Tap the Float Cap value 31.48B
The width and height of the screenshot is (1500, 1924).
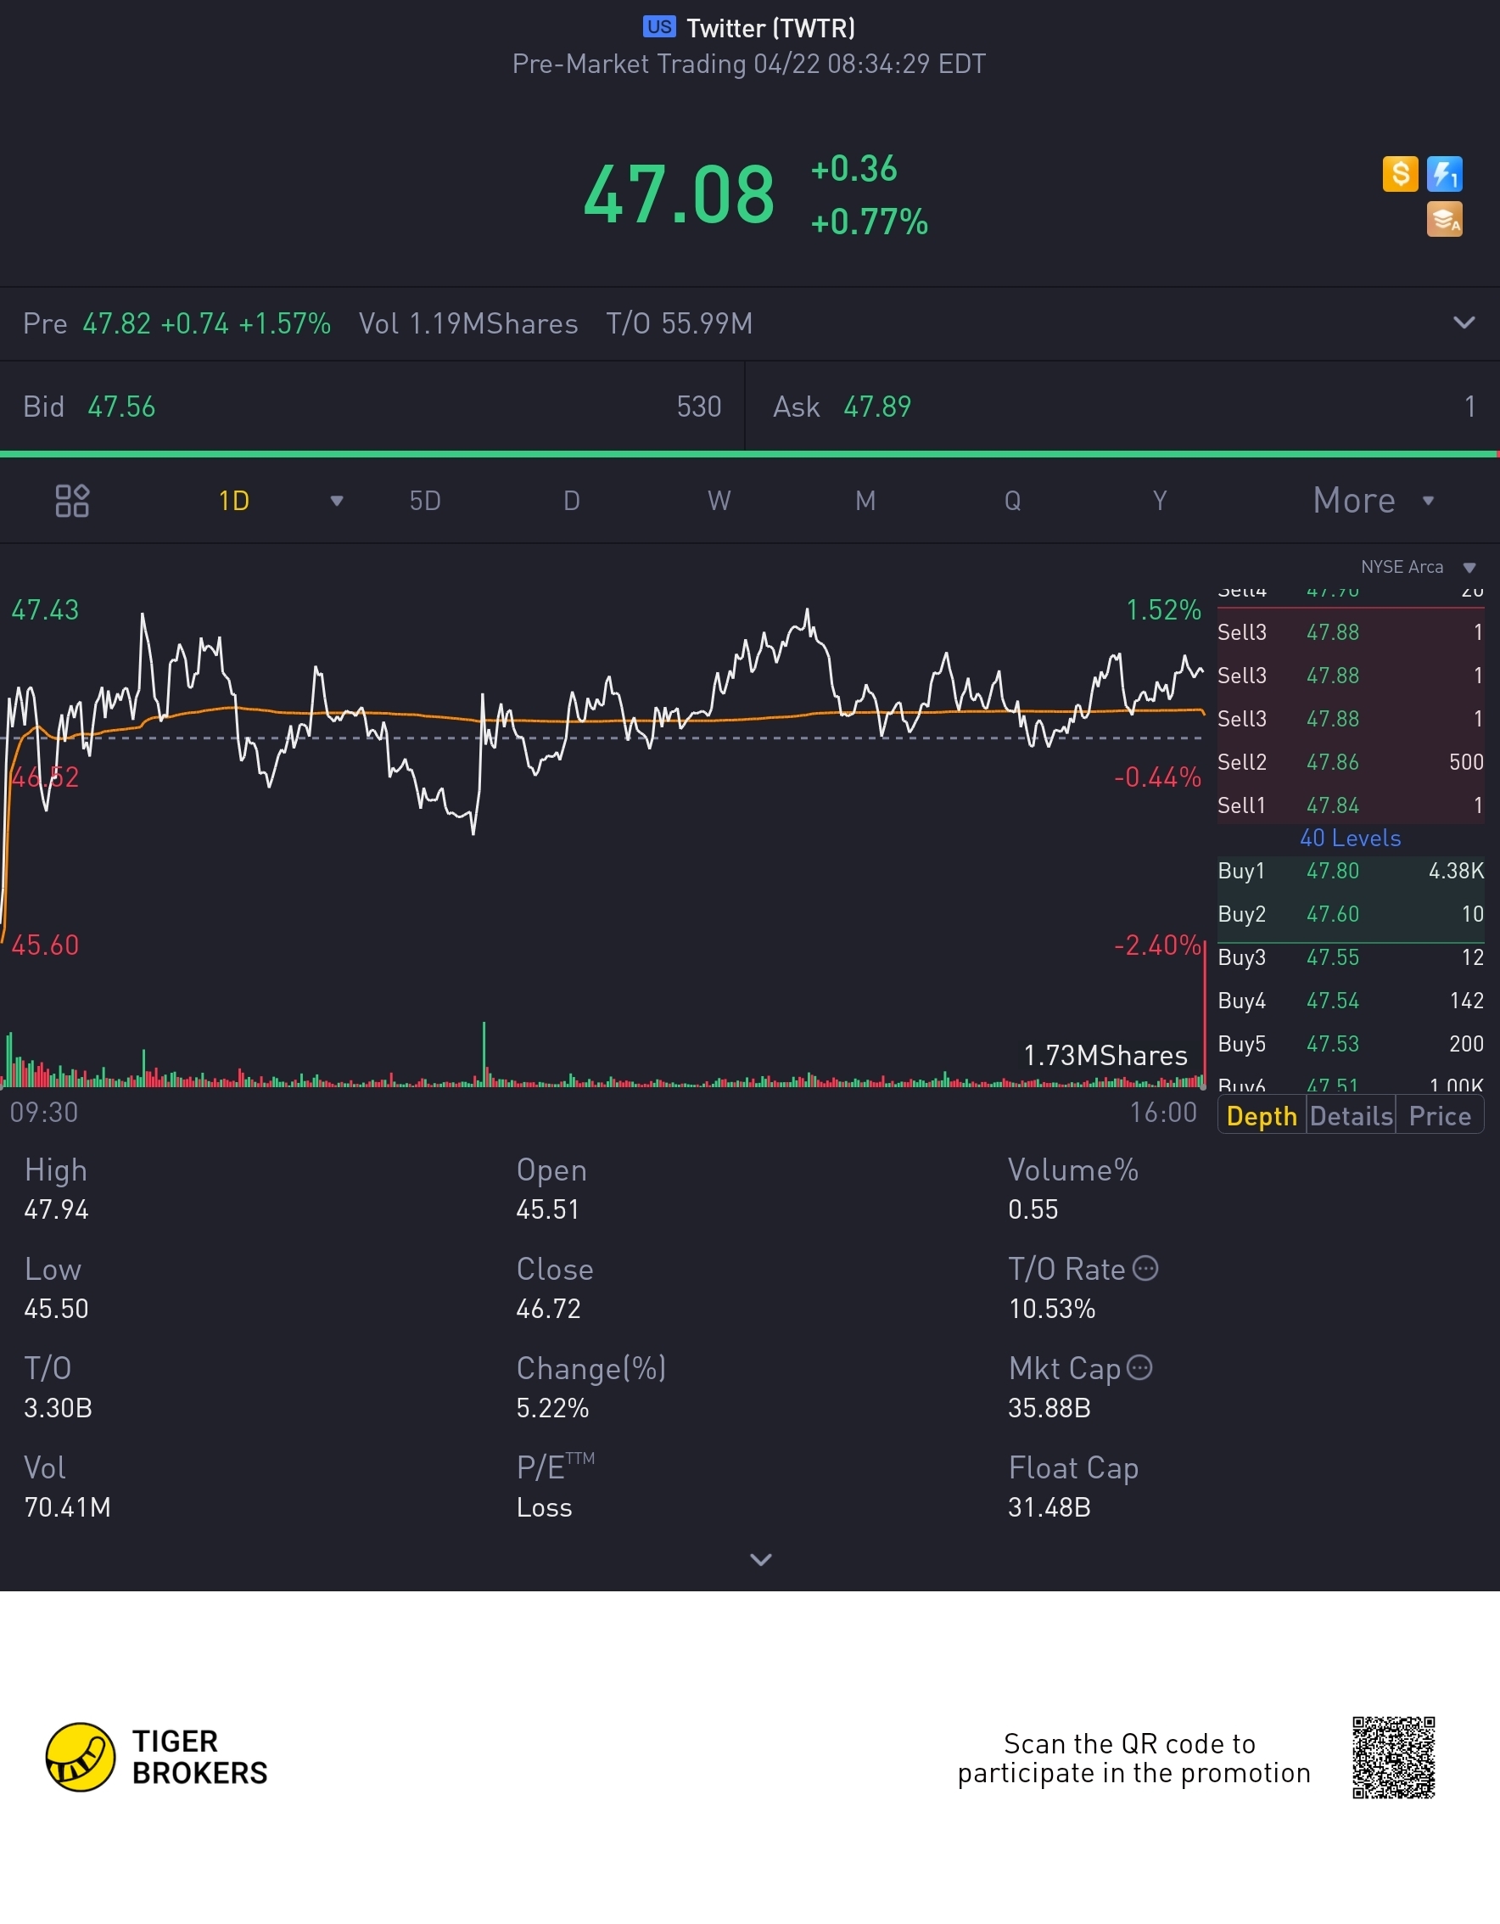(1049, 1508)
